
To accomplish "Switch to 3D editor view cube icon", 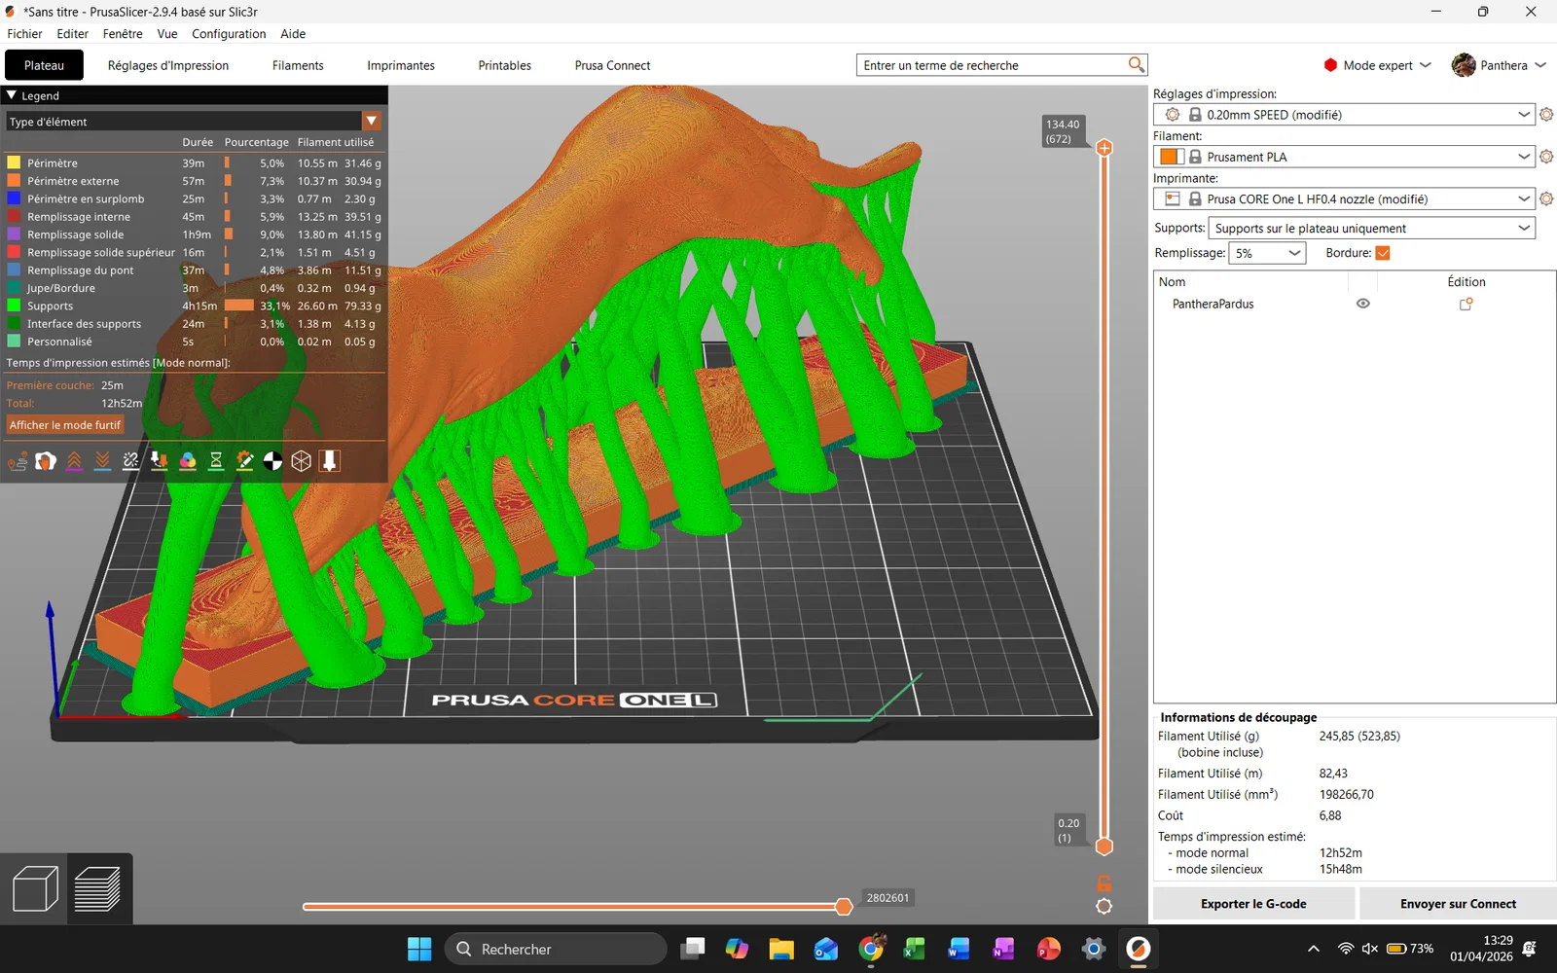I will pyautogui.click(x=35, y=888).
